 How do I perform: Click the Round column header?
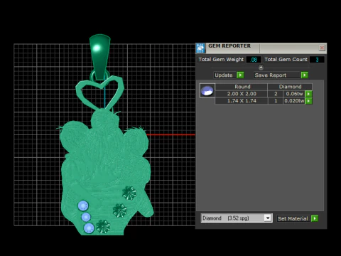[x=242, y=87]
